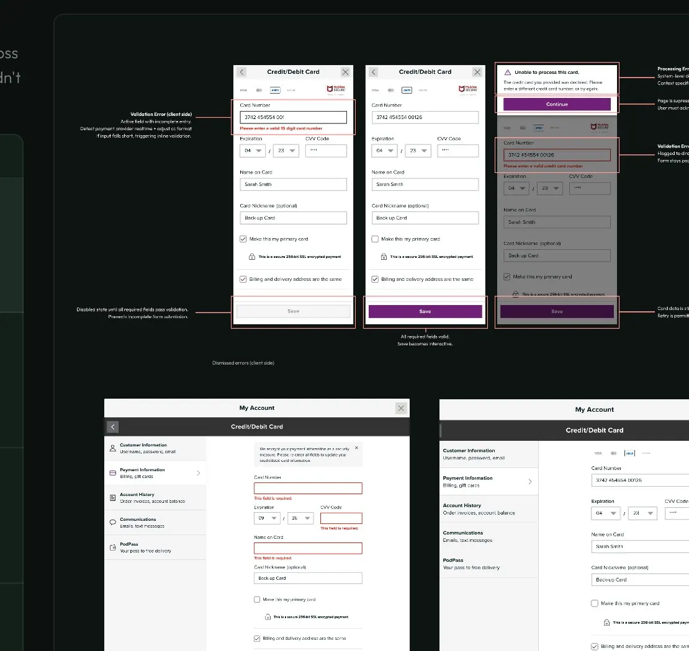Click empty Name on Card field in left My Account
Screen dimensions: 689x651
[x=308, y=548]
